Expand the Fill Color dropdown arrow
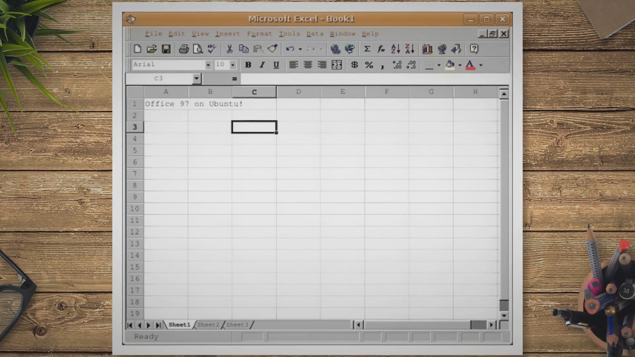The width and height of the screenshot is (635, 357). (x=460, y=65)
